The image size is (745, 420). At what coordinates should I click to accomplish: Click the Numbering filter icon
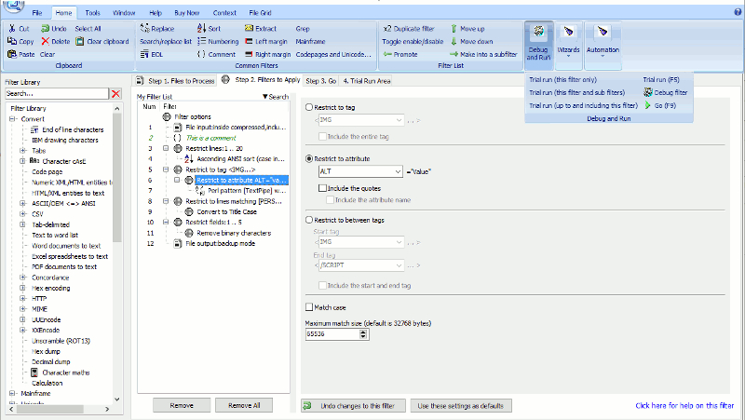(201, 41)
